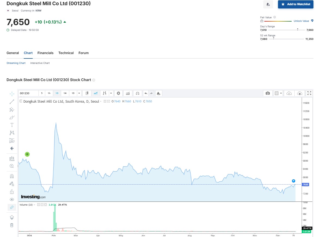317x237 pixels.
Task: Click the 7650 price label on axis
Action: click(305, 185)
